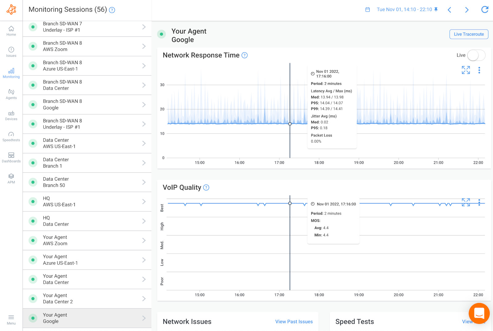Image resolution: width=493 pixels, height=331 pixels.
Task: Unpin the selected time range
Action: [x=436, y=10]
